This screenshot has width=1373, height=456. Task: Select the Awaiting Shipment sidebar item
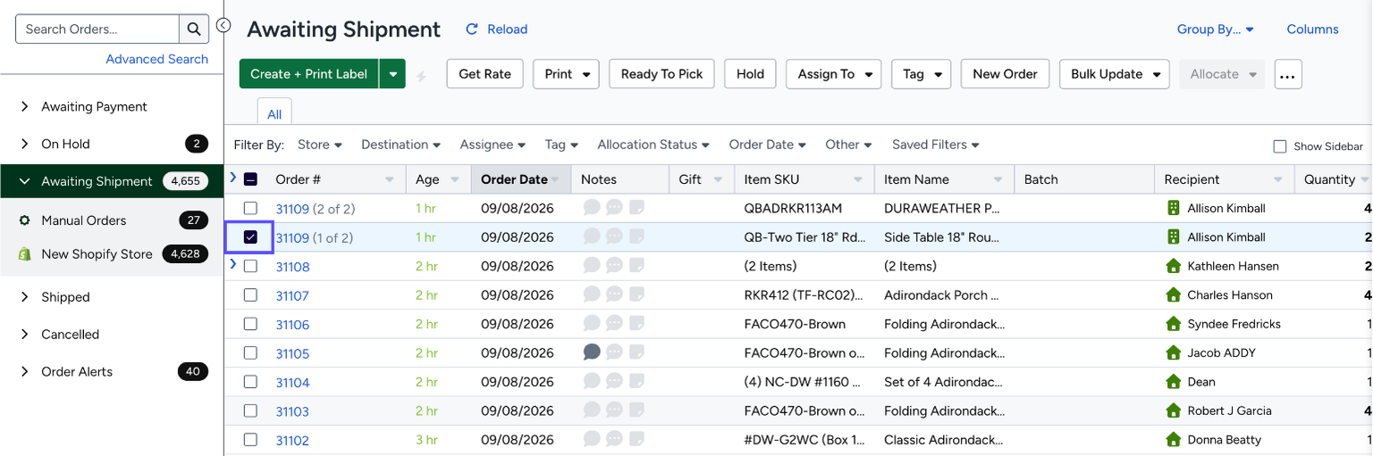(112, 181)
